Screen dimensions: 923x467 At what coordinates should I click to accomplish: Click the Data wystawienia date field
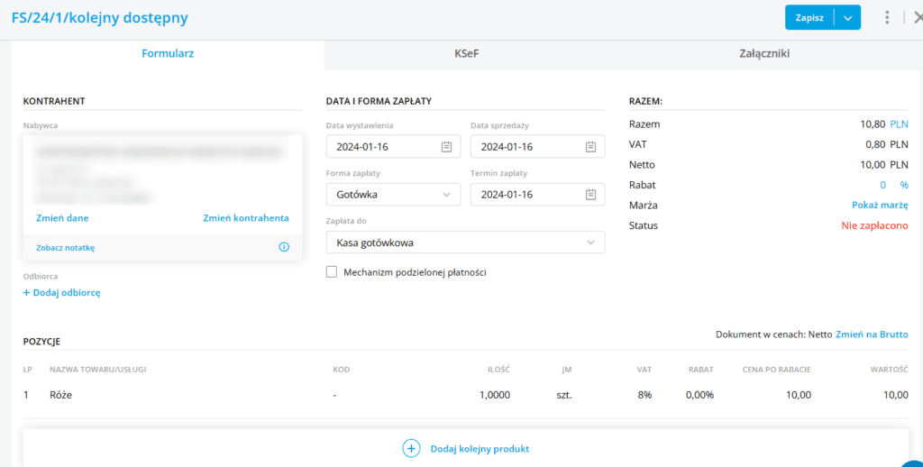[x=393, y=147]
